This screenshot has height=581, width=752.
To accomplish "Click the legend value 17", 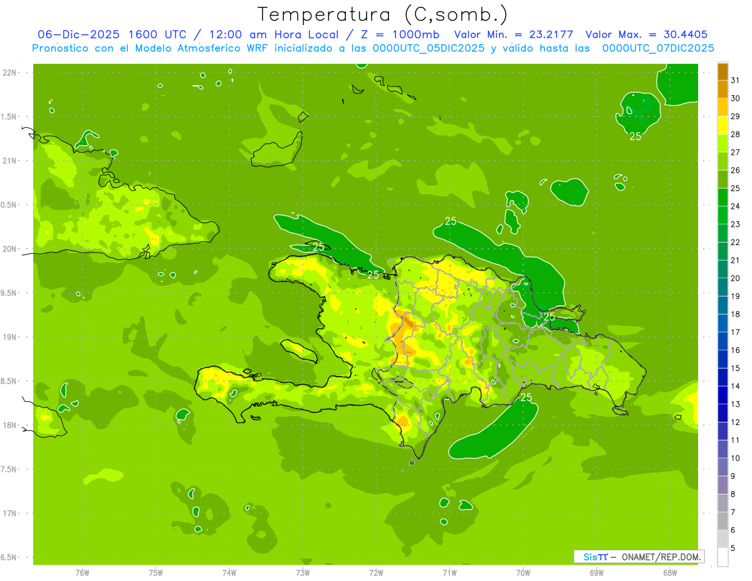I will click(735, 332).
